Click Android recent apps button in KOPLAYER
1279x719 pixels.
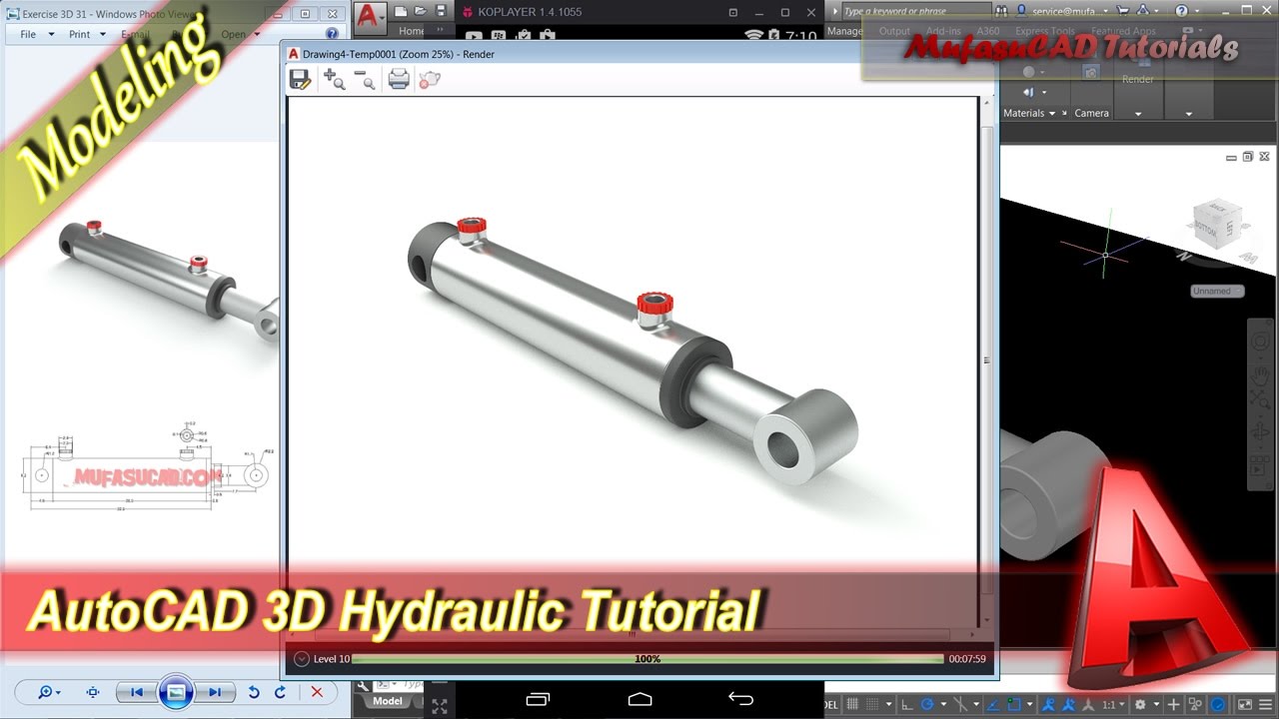click(x=538, y=698)
